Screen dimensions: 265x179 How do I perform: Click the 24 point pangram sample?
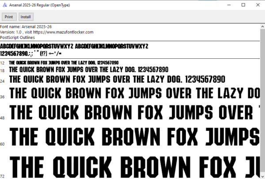tap(117, 80)
